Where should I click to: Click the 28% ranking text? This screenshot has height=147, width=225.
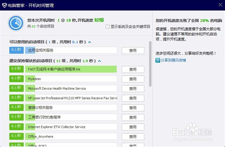(205, 20)
